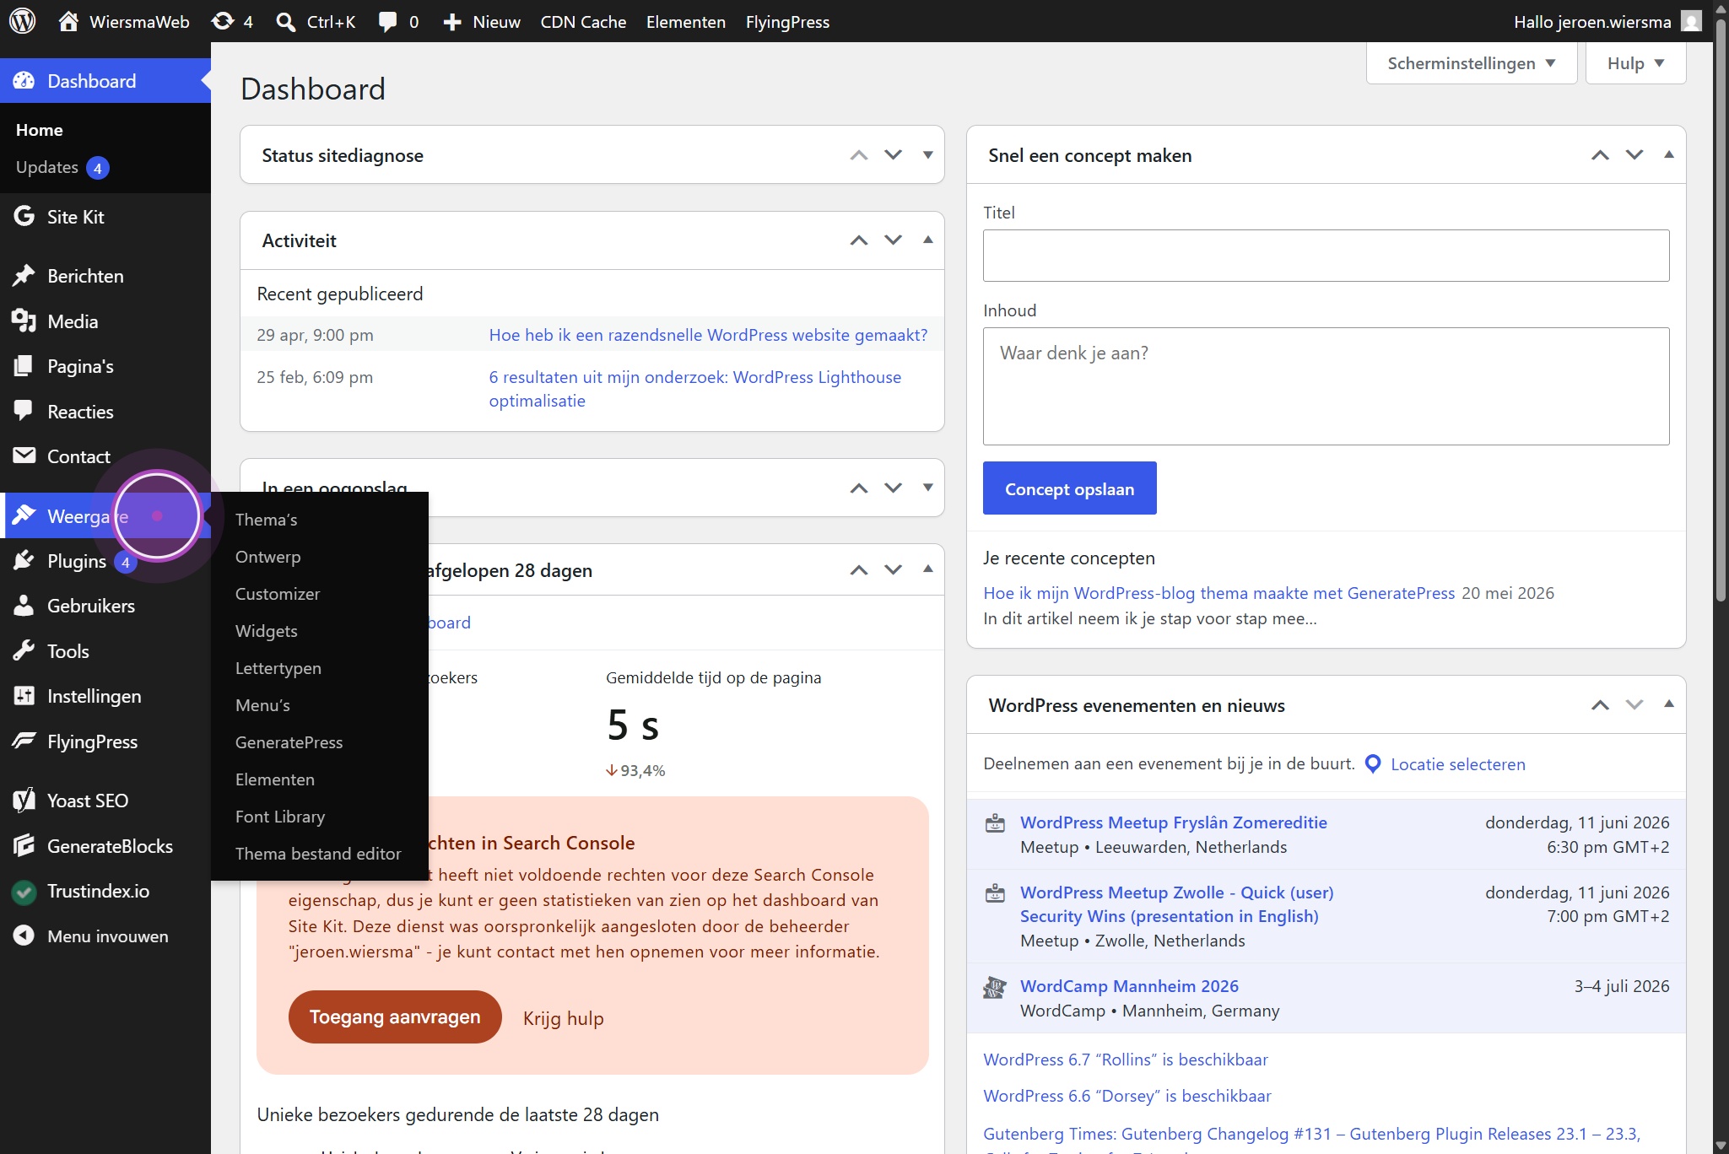Select Font Library submenu item
The image size is (1729, 1154).
pyautogui.click(x=280, y=817)
